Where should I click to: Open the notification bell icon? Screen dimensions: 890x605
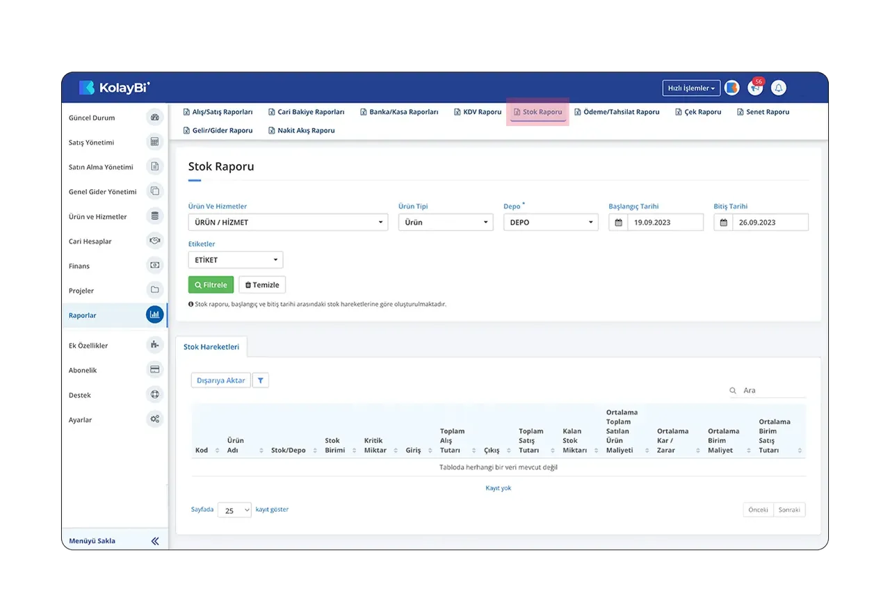[x=779, y=88]
